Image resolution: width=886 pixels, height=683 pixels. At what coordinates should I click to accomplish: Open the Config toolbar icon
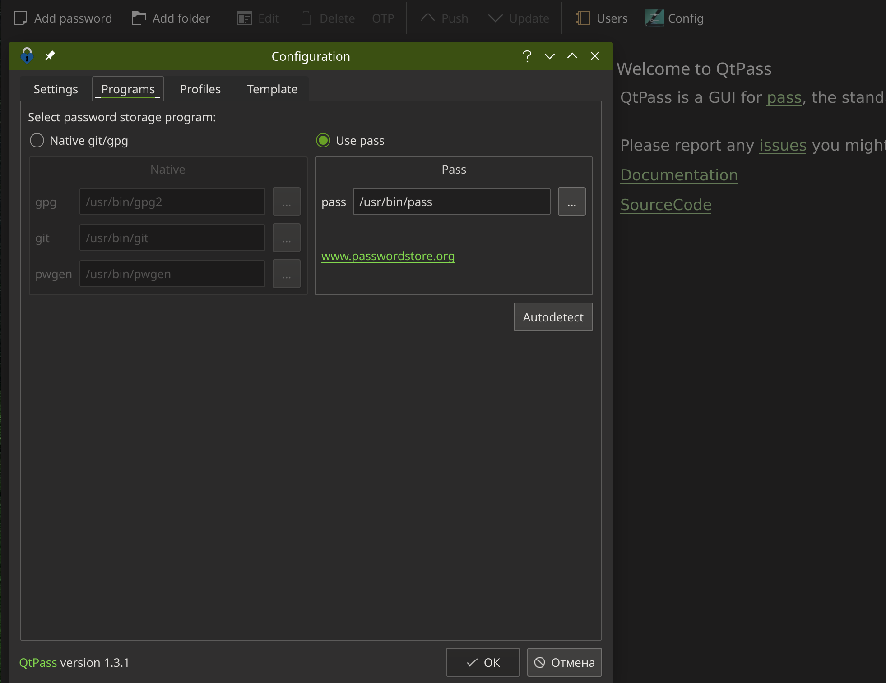click(x=654, y=18)
